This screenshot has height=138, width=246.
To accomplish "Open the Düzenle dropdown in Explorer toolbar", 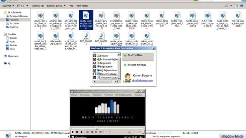I will pos(8,6).
